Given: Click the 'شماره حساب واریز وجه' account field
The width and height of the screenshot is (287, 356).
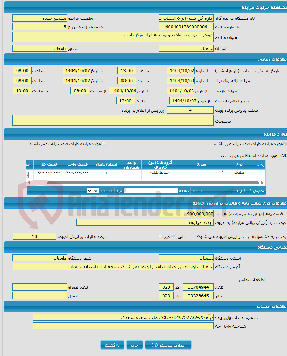Looking at the screenshot, I should (123, 317).
